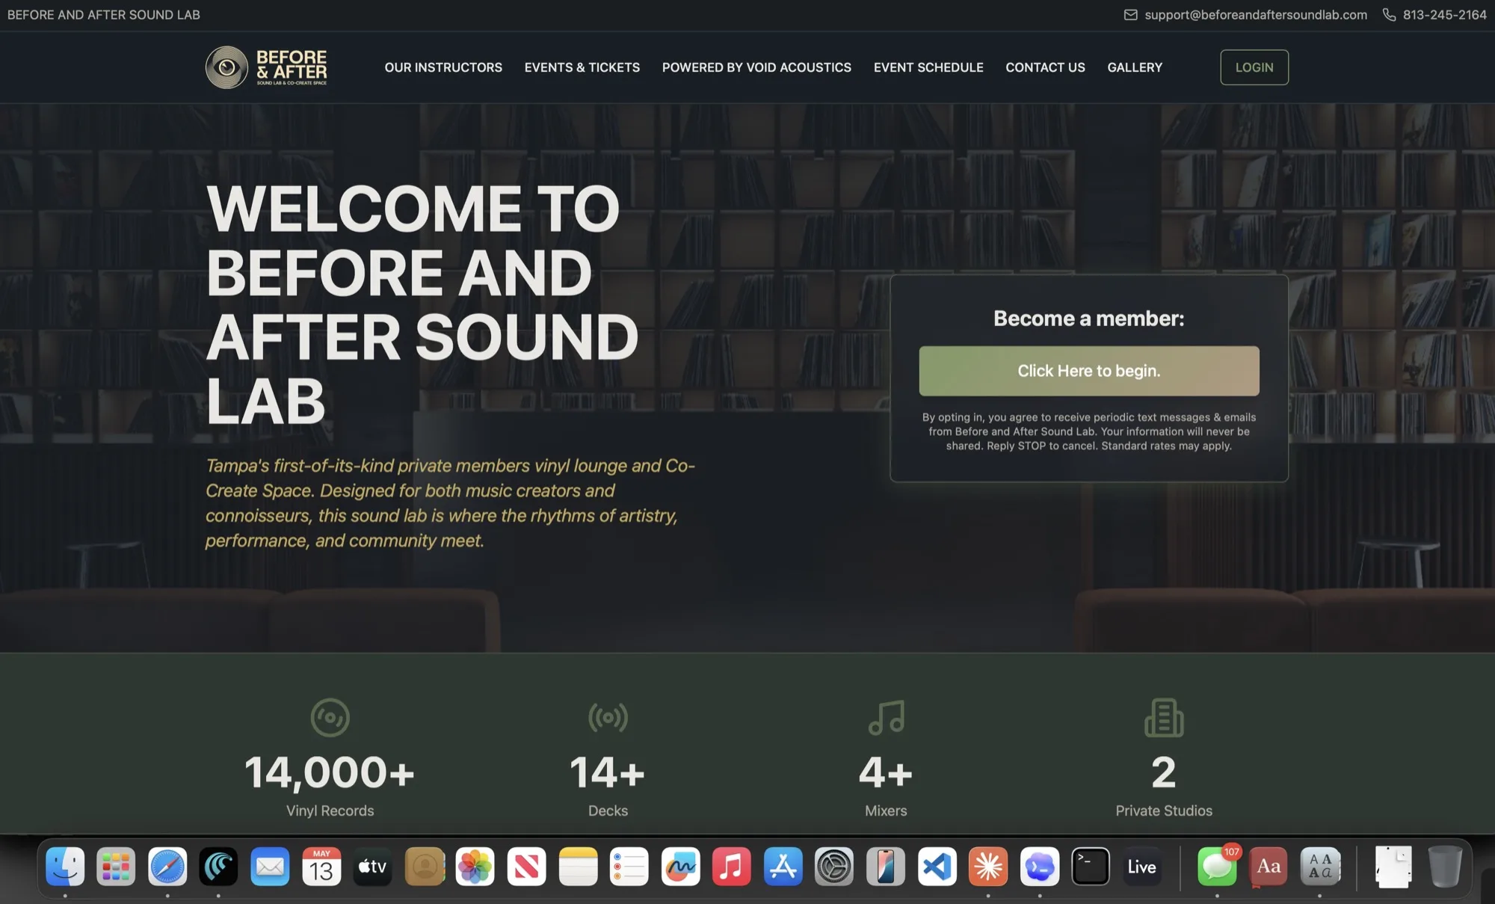1495x904 pixels.
Task: Open the Dictionary app
Action: coord(1269,867)
